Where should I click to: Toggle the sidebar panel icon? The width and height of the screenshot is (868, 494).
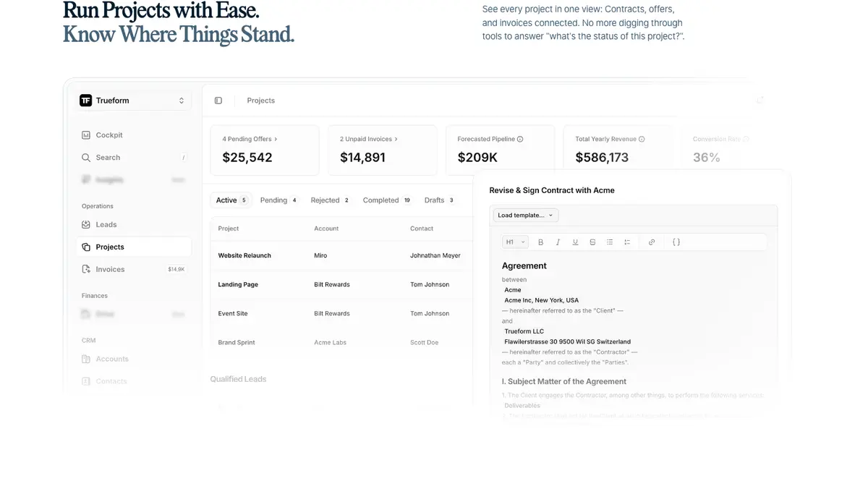coord(218,101)
